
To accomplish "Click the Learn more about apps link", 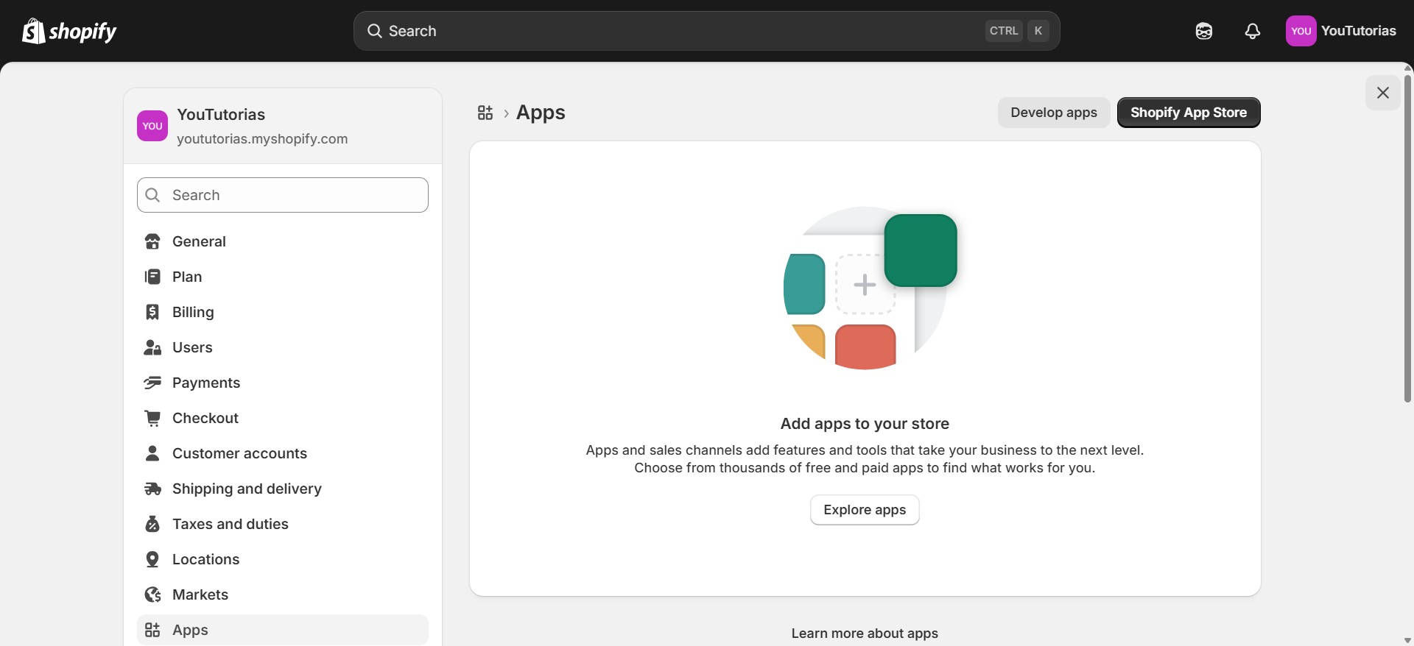I will click(x=865, y=633).
